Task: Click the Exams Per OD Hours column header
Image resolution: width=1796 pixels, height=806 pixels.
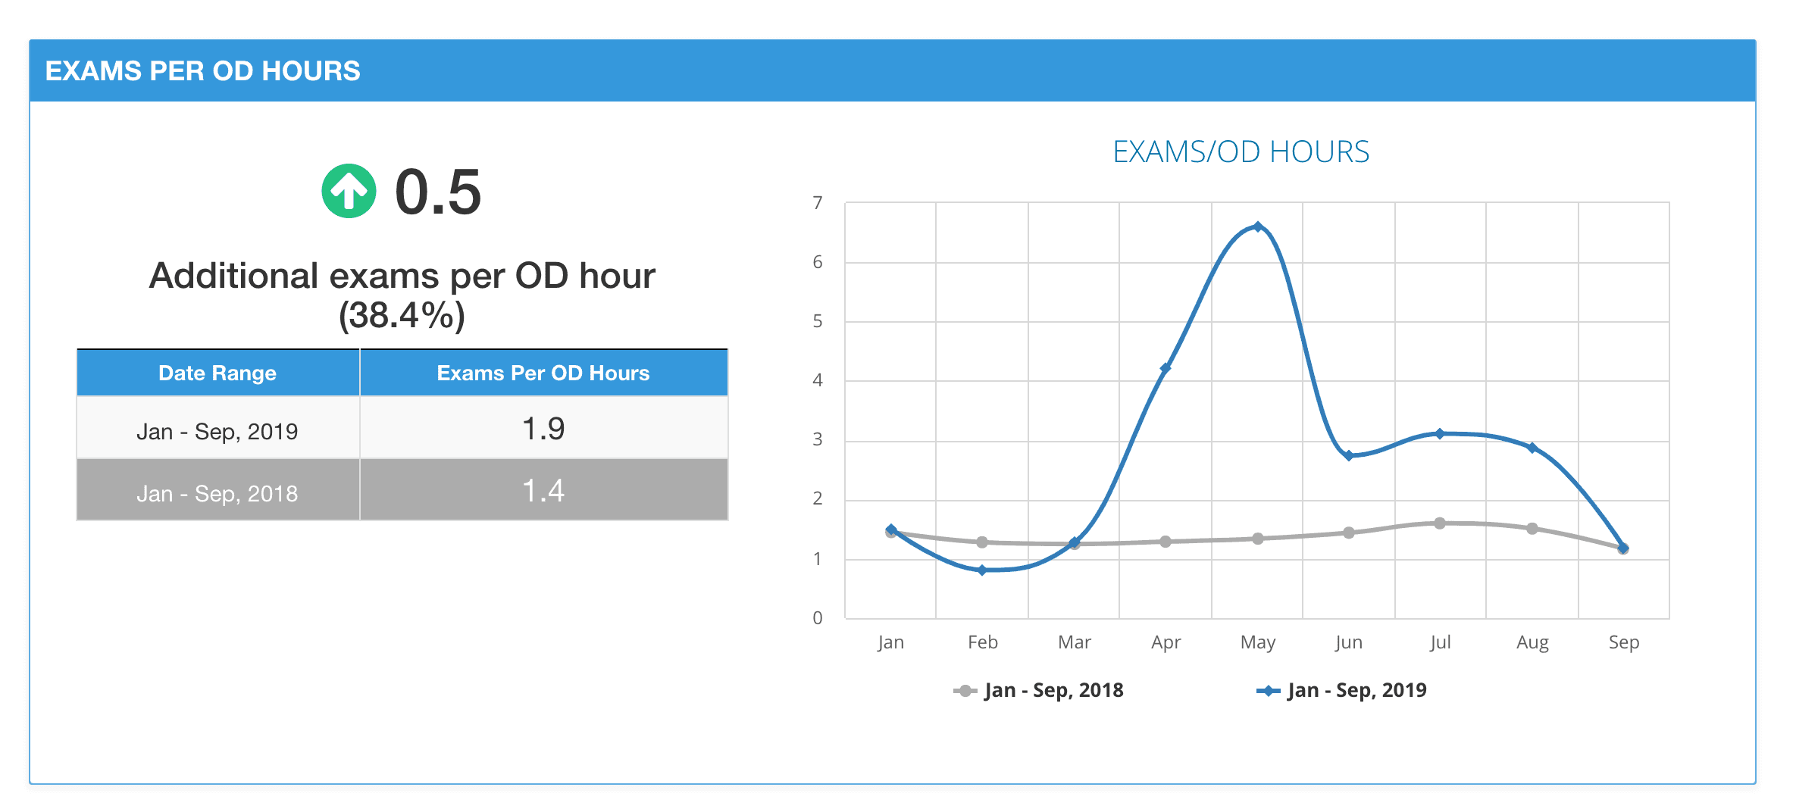Action: (543, 373)
